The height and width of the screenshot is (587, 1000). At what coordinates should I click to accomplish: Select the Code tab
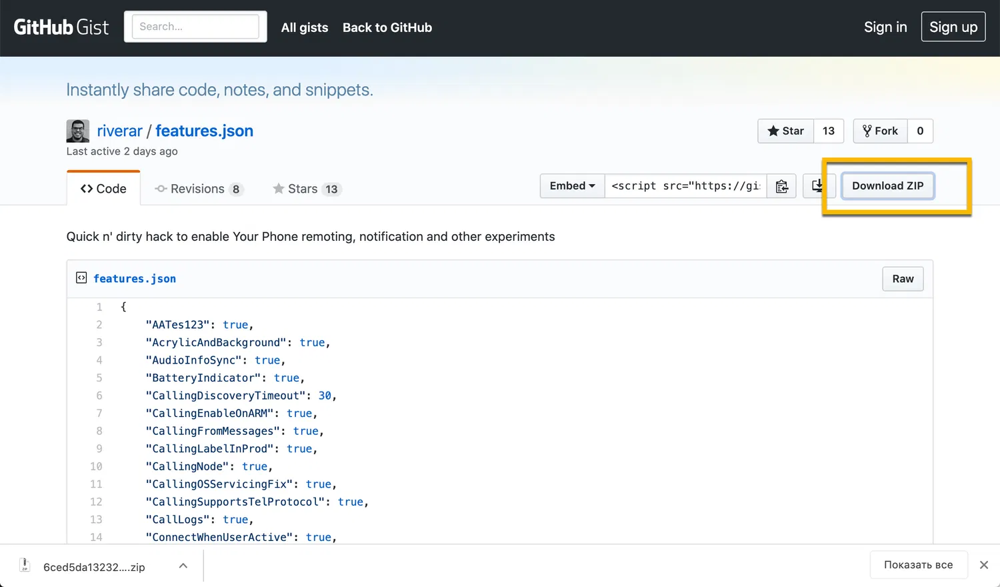pyautogui.click(x=103, y=189)
